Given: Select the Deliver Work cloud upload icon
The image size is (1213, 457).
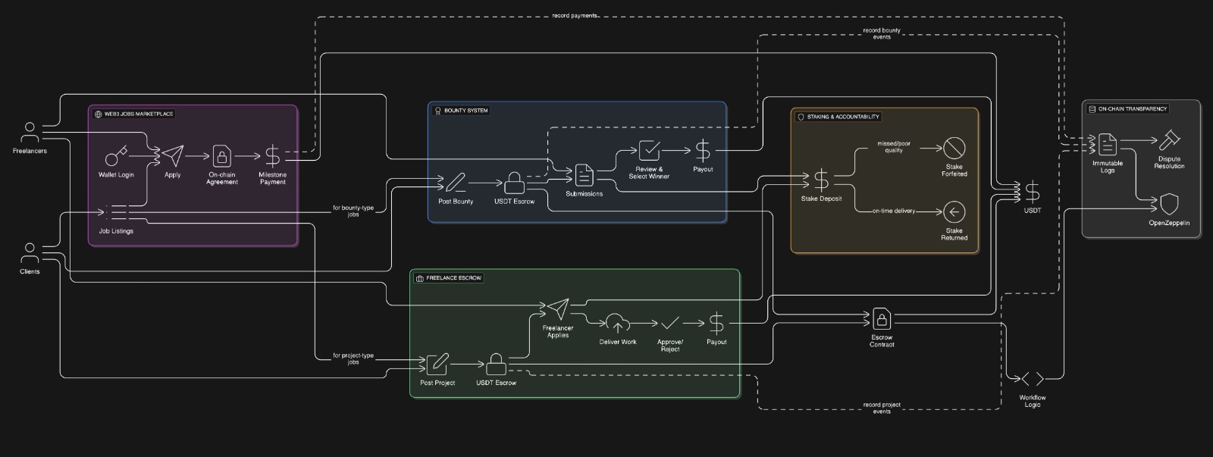Looking at the screenshot, I should [x=618, y=324].
